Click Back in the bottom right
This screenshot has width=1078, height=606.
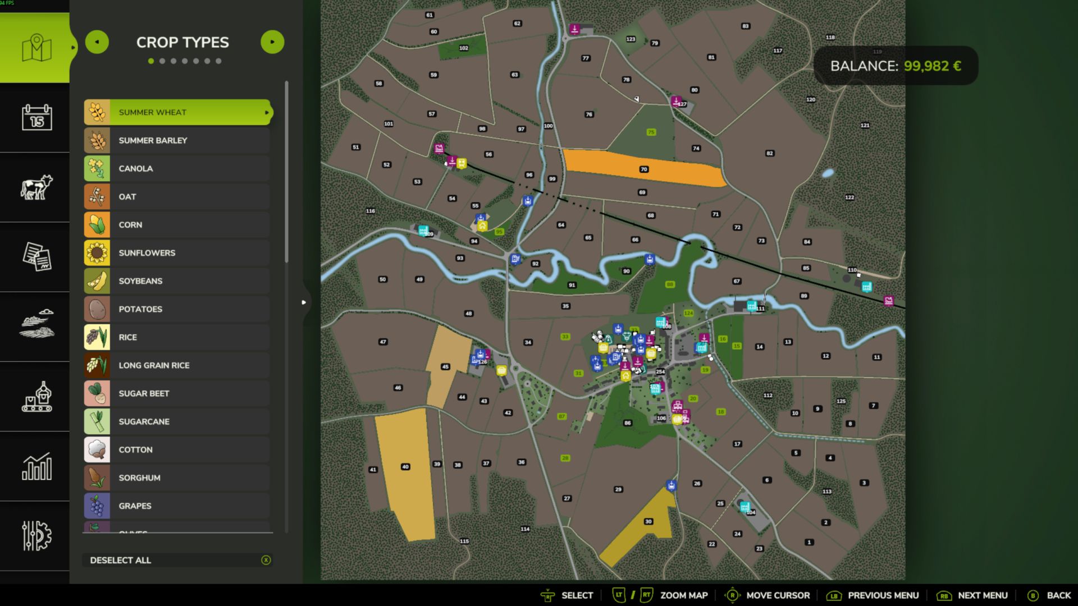(x=1060, y=595)
